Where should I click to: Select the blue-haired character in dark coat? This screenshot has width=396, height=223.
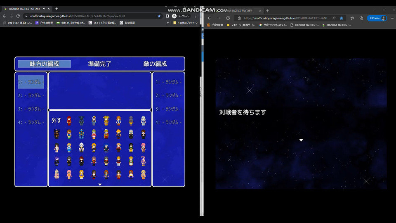click(x=106, y=148)
